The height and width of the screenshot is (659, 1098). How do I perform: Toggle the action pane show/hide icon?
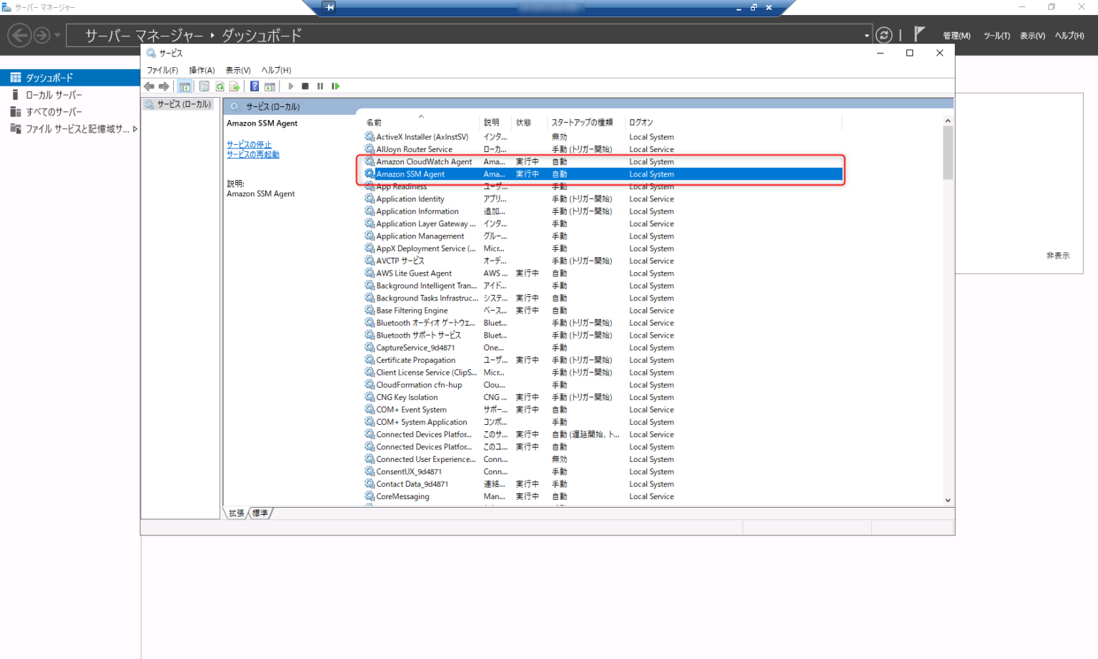(x=269, y=86)
